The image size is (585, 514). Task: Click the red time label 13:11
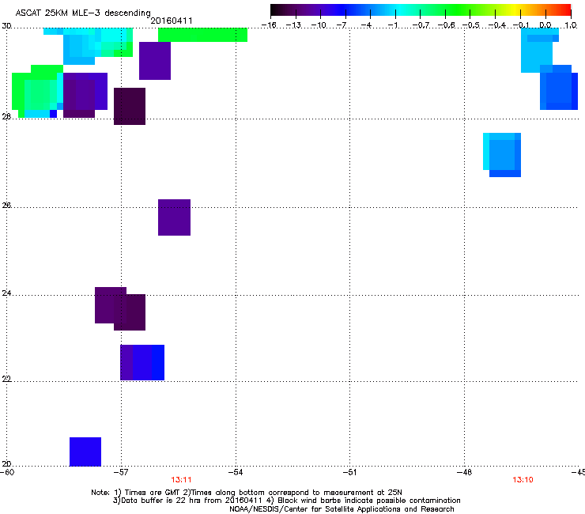point(181,480)
